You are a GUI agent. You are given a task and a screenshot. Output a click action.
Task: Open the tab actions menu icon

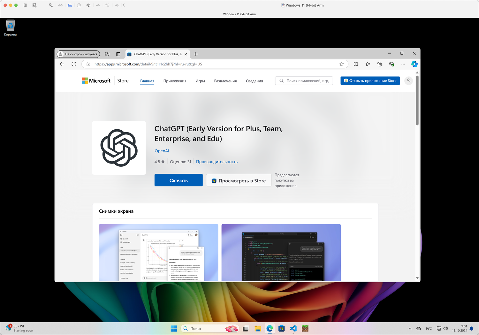pyautogui.click(x=118, y=54)
